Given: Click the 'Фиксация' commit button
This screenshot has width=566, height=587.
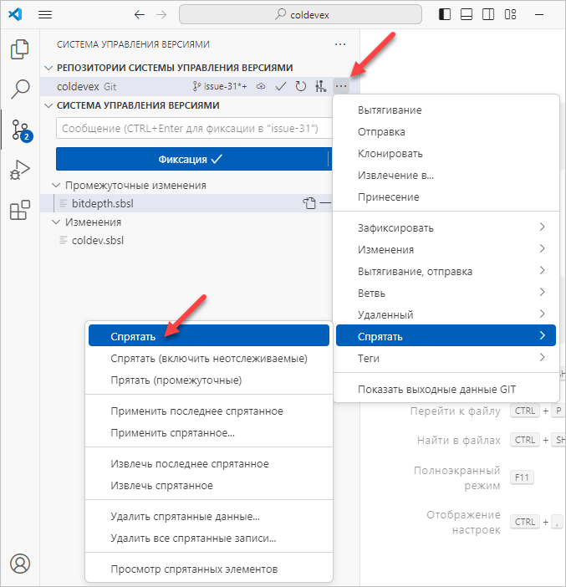Looking at the screenshot, I should 191,159.
